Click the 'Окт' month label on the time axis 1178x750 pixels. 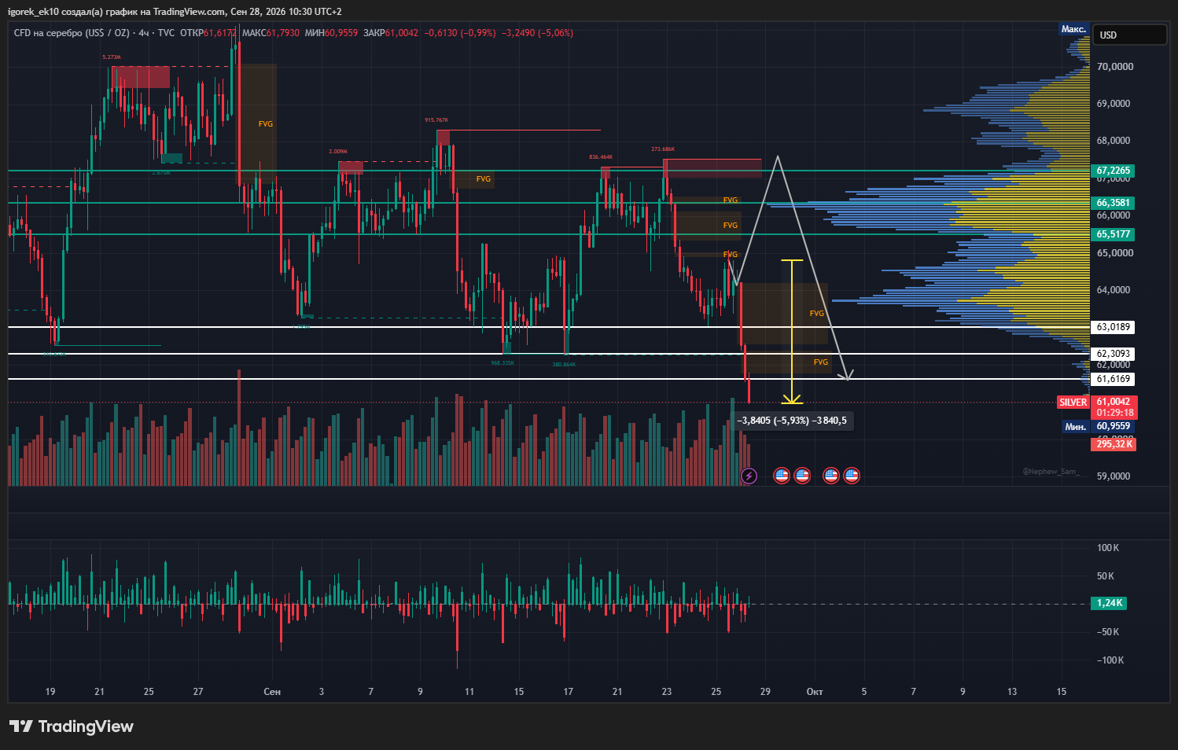[815, 692]
